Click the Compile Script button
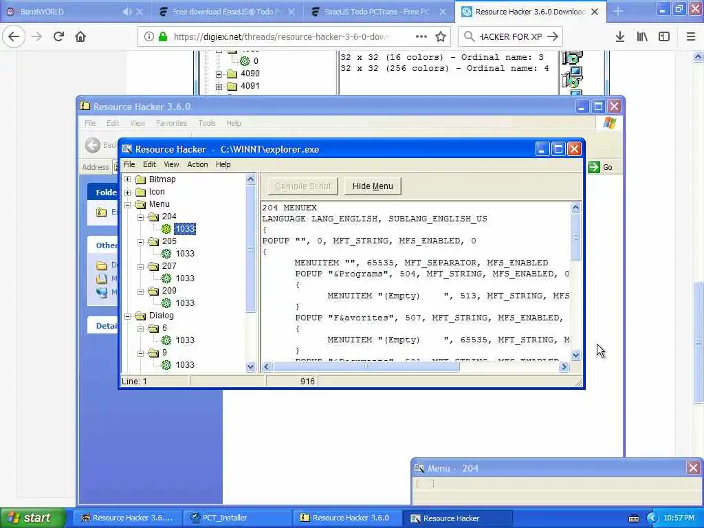Viewport: 704px width, 528px height. (302, 186)
